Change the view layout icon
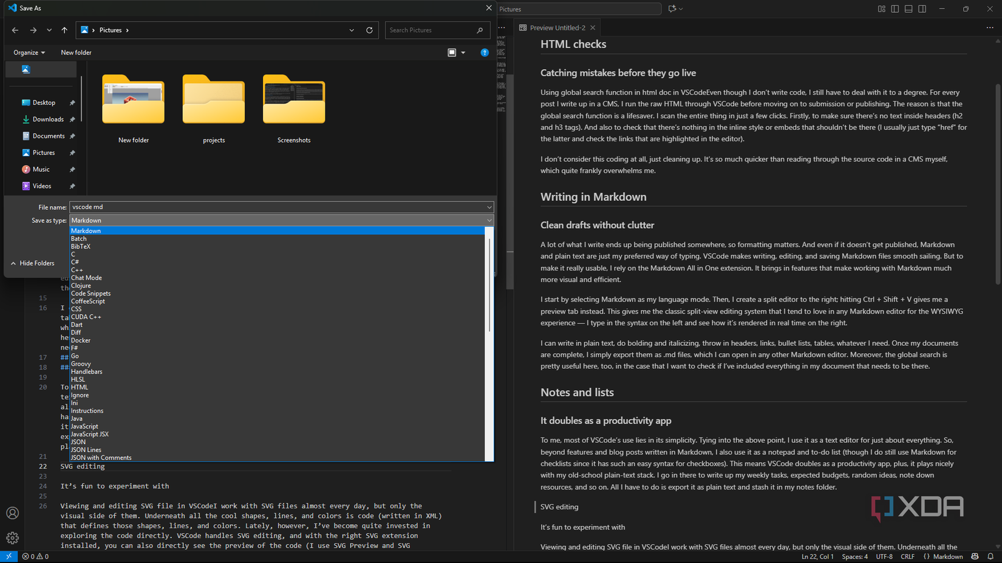This screenshot has width=1002, height=563. 452,53
